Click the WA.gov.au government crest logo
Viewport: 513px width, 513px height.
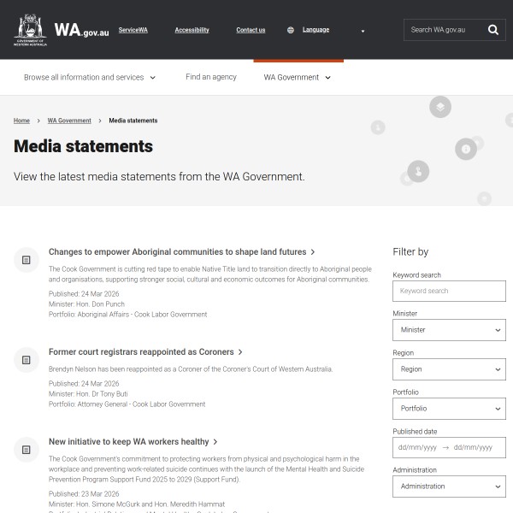click(31, 30)
